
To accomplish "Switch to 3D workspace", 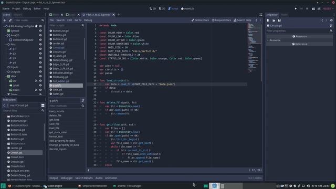I will [162, 8].
